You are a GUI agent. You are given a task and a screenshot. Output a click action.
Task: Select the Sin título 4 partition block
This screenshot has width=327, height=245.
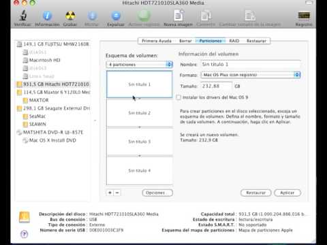coord(140,171)
